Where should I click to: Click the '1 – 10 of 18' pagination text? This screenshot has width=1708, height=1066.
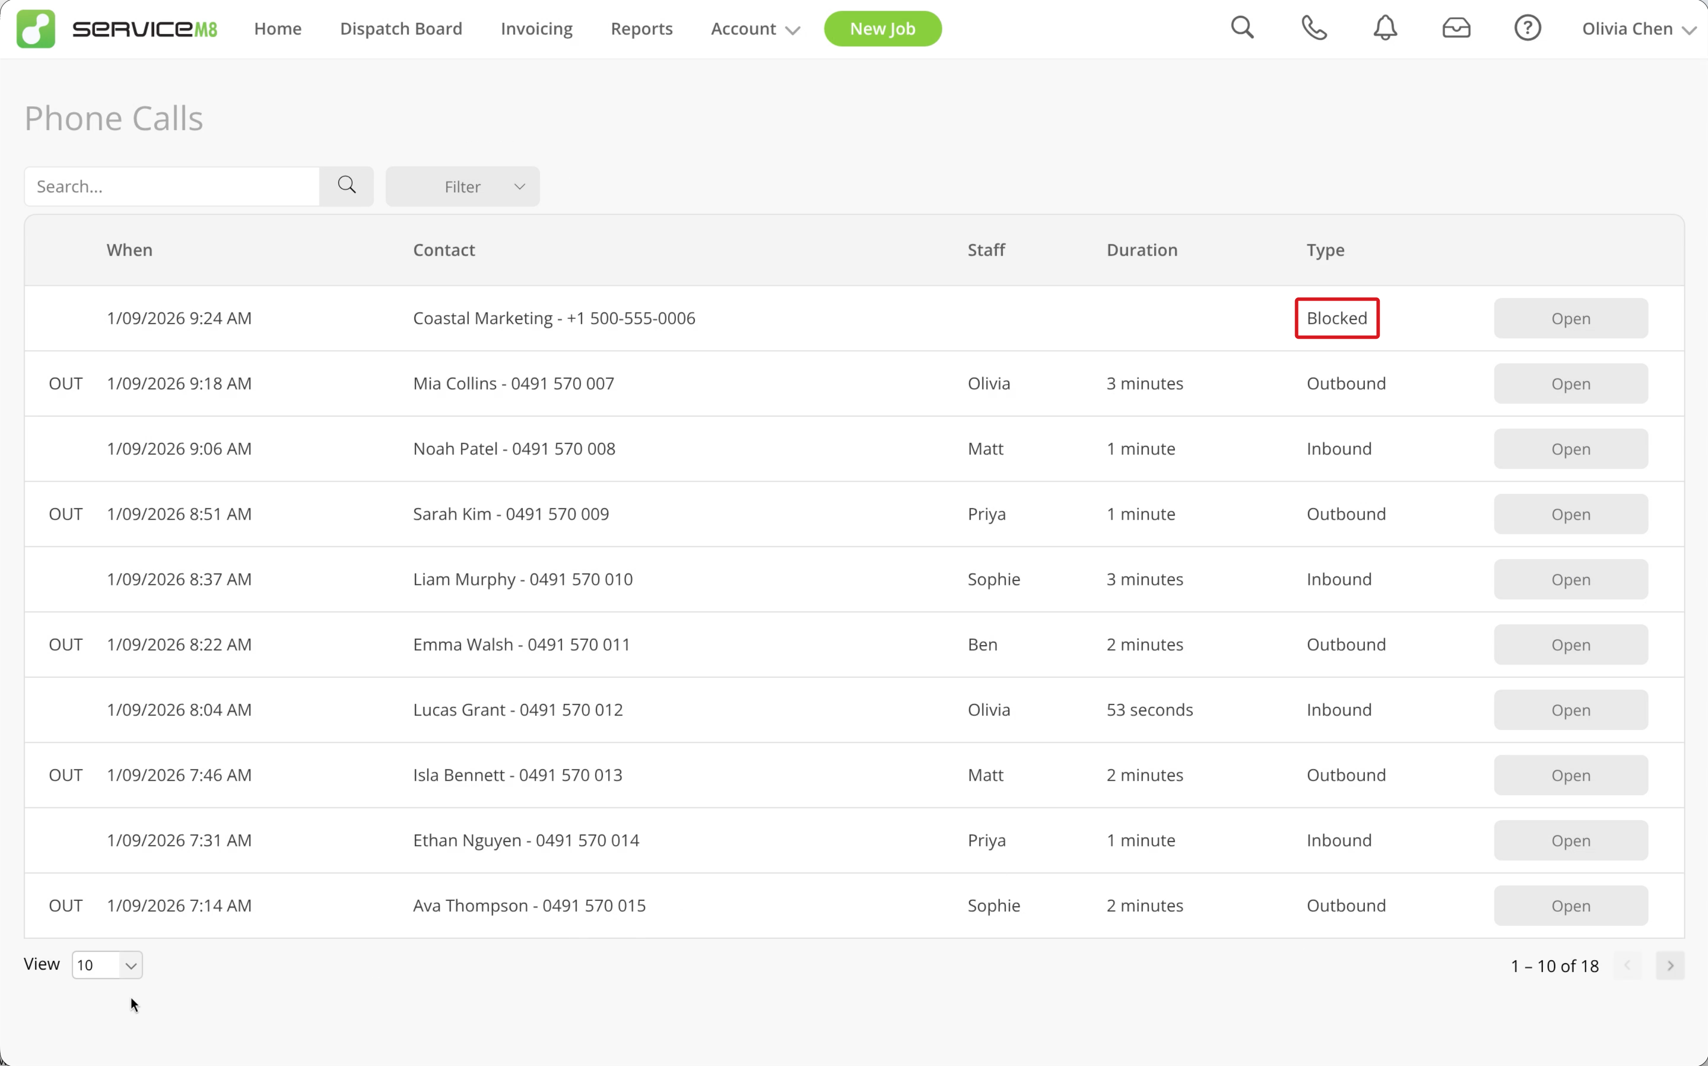tap(1554, 966)
